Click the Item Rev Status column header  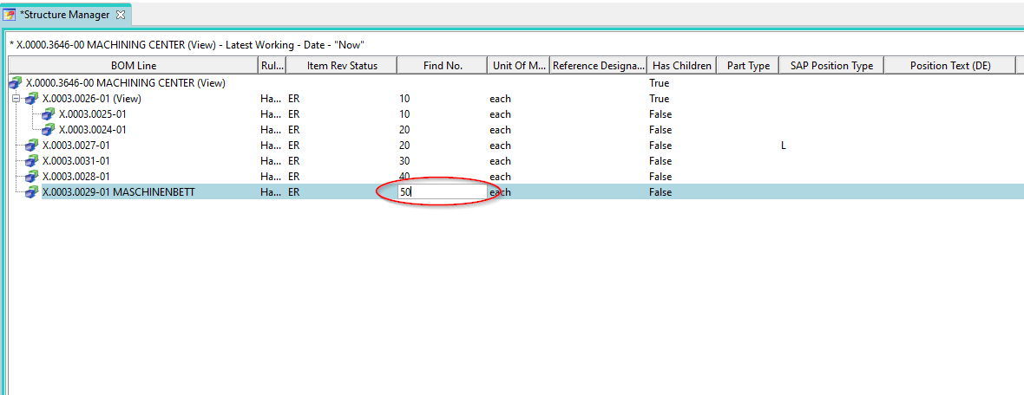click(x=342, y=66)
